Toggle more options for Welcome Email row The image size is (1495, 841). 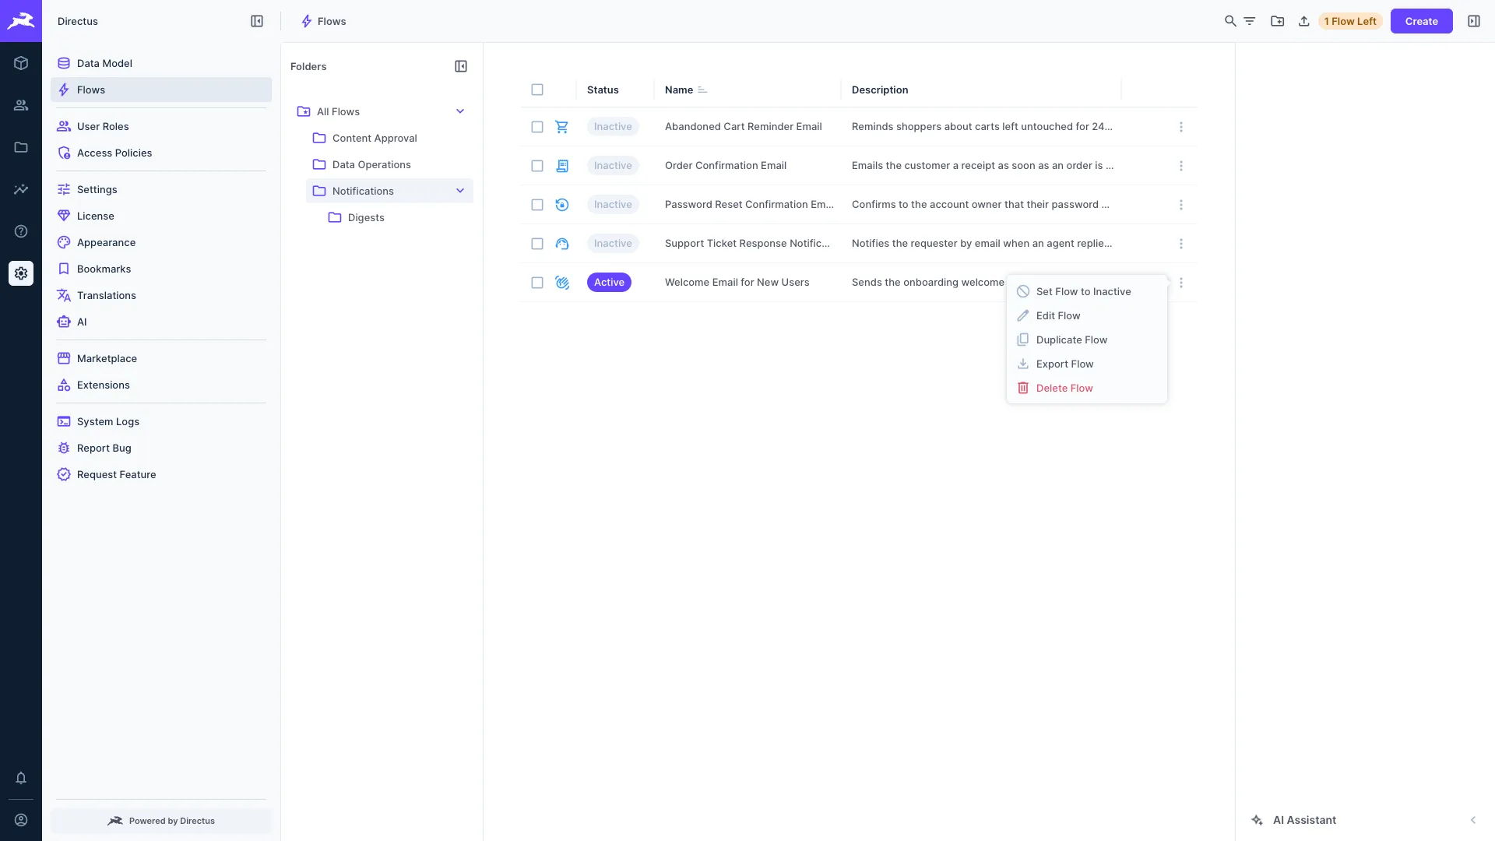tap(1181, 283)
